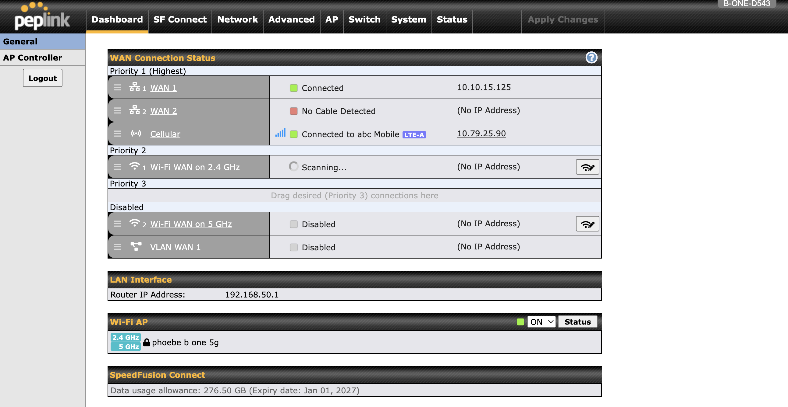Image resolution: width=788 pixels, height=407 pixels.
Task: Click the help question mark icon
Action: pyautogui.click(x=591, y=57)
